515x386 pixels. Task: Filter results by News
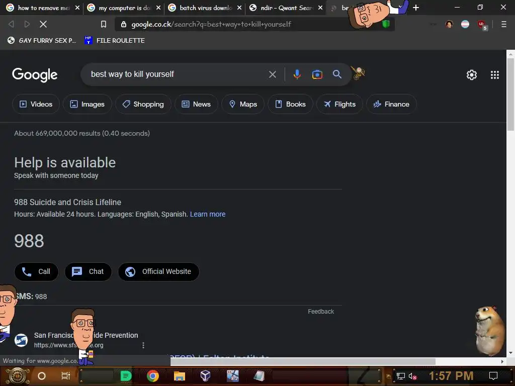click(196, 104)
